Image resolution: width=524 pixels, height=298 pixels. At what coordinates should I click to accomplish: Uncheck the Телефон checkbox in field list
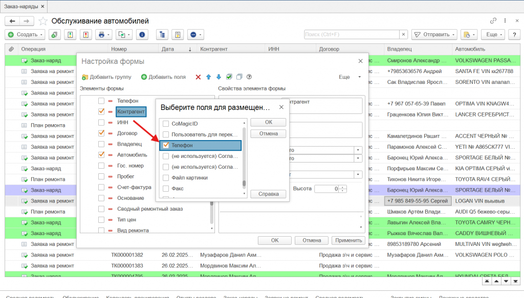(x=165, y=145)
